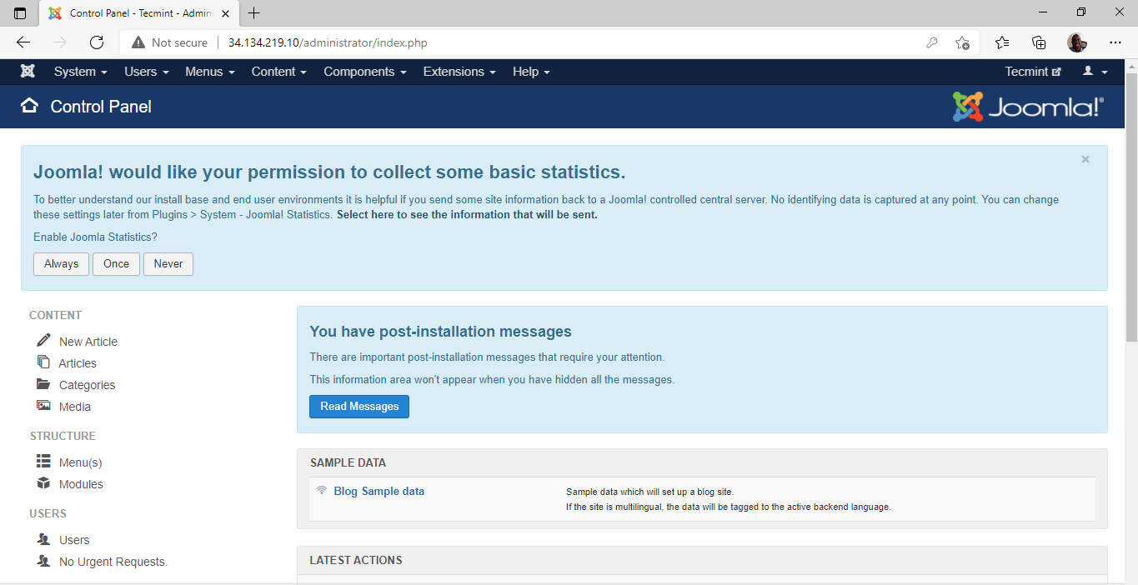Expand the Help menu
This screenshot has width=1138, height=585.
click(x=531, y=72)
